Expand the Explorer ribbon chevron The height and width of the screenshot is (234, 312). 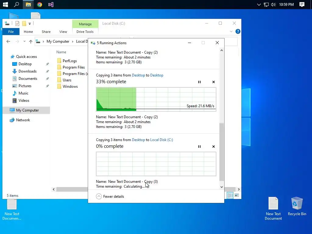tap(231, 31)
